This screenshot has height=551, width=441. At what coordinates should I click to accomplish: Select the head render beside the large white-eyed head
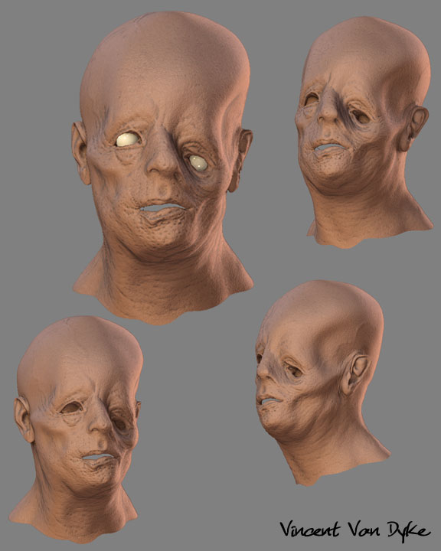tap(364, 132)
